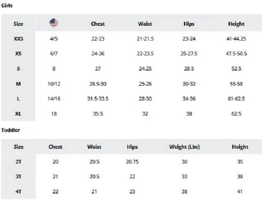Click the Toddler table Size column header

pyautogui.click(x=18, y=147)
